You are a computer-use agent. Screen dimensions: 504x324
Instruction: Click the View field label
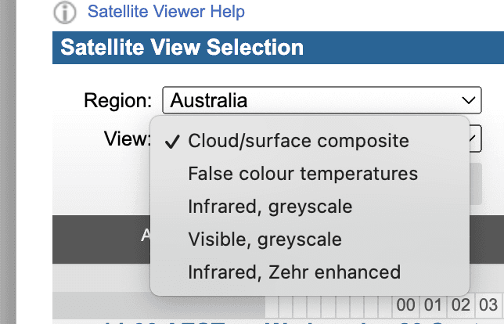coord(128,139)
